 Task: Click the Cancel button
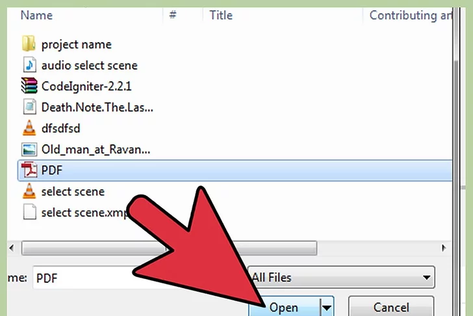391,308
